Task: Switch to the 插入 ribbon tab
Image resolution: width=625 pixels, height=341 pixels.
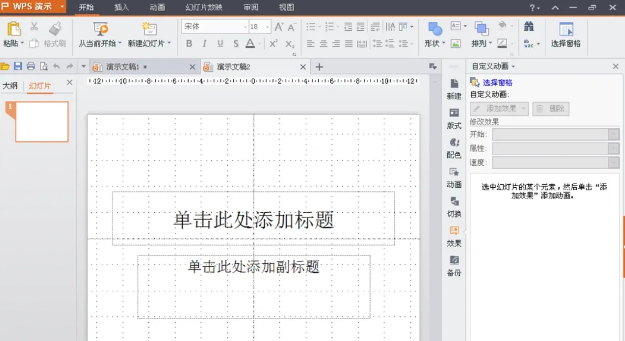Action: pyautogui.click(x=122, y=7)
